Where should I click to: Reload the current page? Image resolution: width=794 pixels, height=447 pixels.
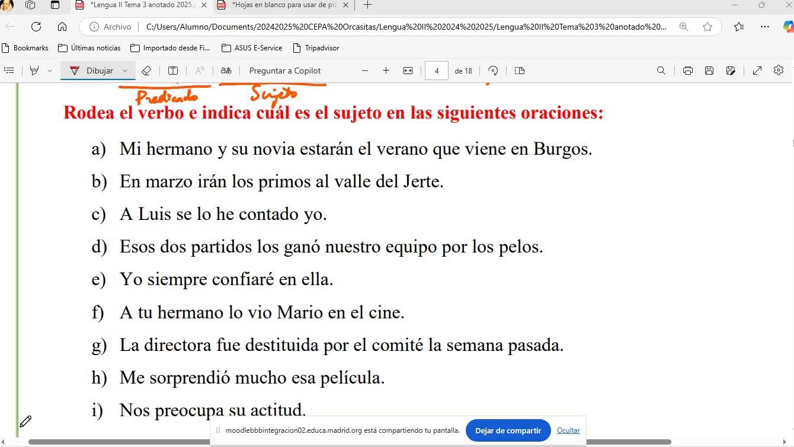click(x=36, y=27)
